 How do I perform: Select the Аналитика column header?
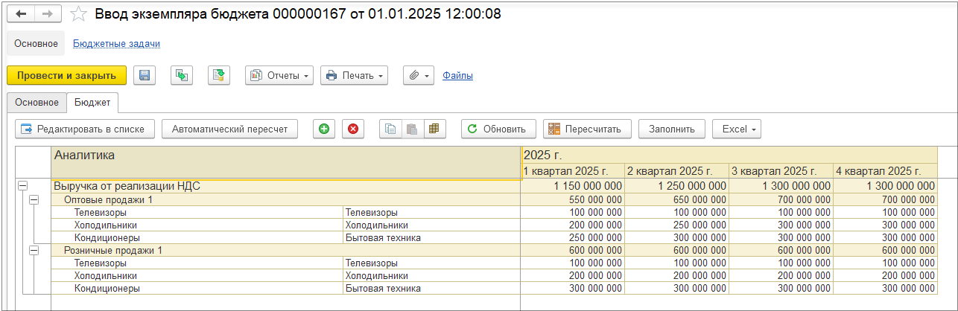click(x=286, y=163)
